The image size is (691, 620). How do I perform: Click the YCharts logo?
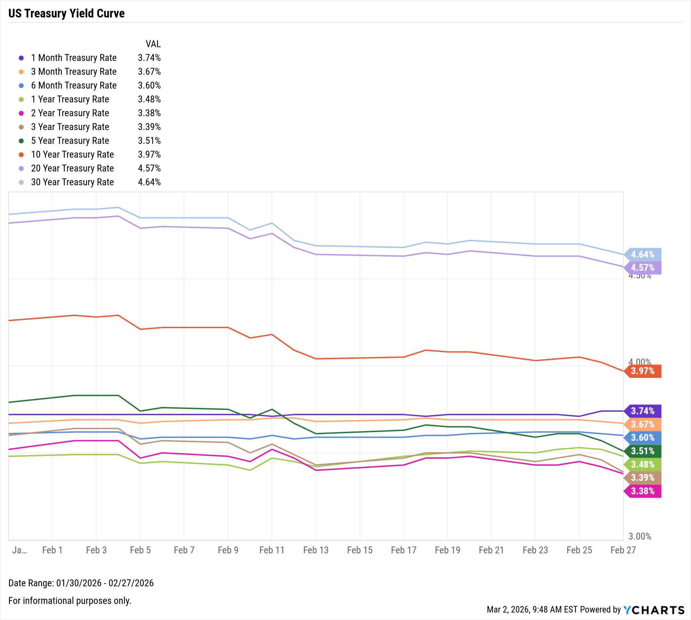tap(654, 610)
